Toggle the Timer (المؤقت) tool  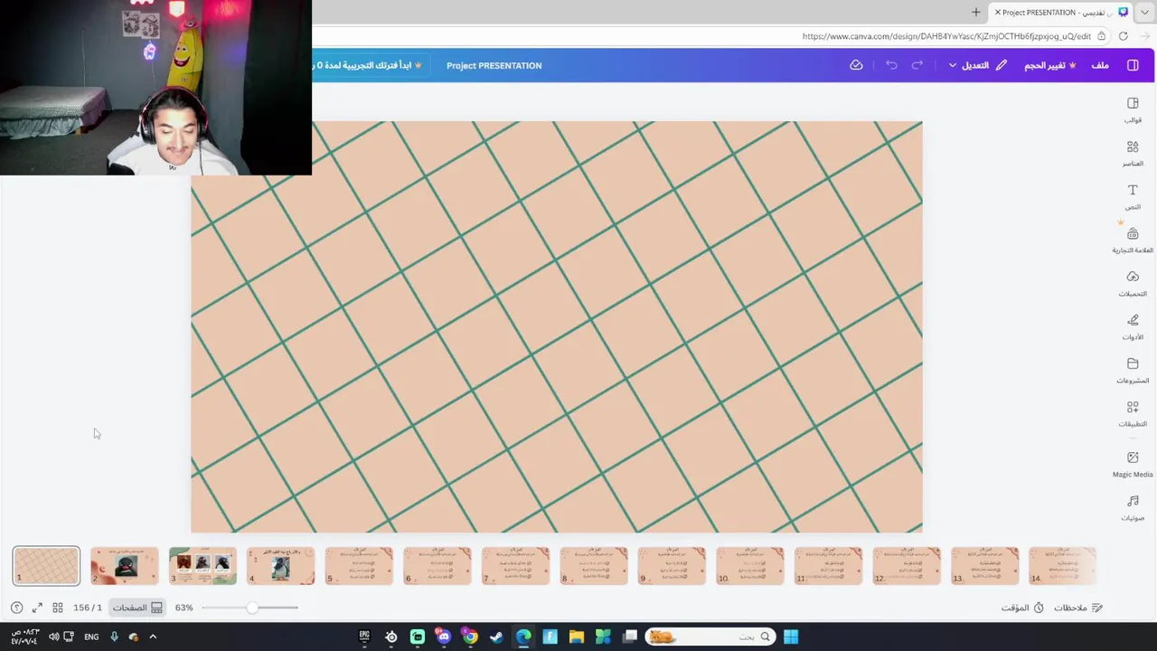pos(1022,608)
